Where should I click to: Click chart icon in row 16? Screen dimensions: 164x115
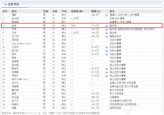(106, 69)
